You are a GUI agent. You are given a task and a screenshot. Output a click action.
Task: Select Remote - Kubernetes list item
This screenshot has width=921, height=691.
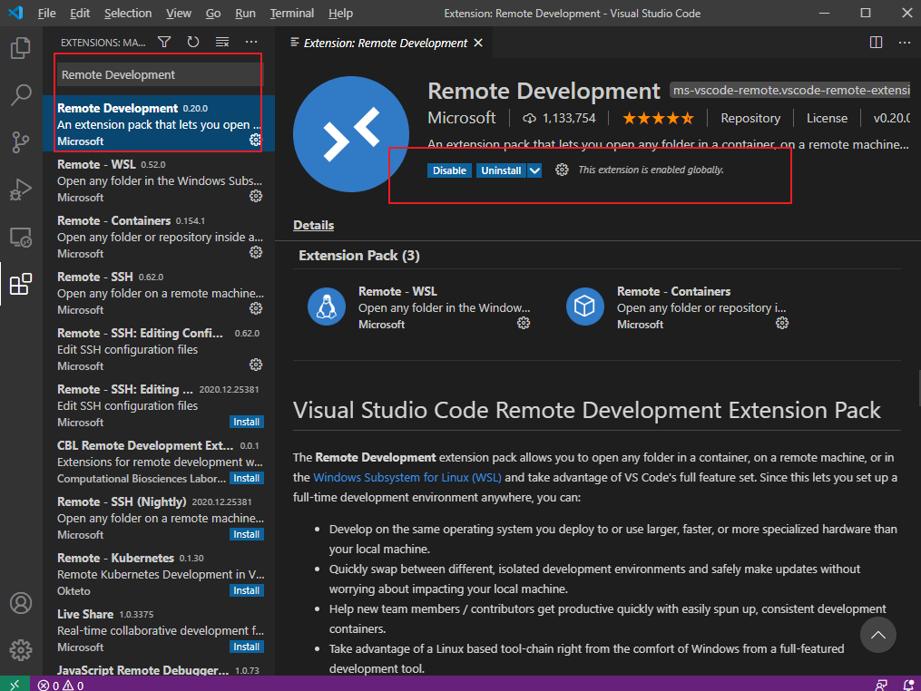(x=159, y=574)
